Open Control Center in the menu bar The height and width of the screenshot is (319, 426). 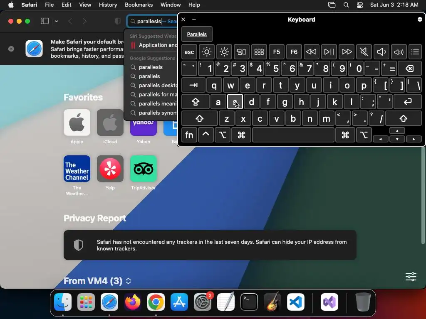360,5
